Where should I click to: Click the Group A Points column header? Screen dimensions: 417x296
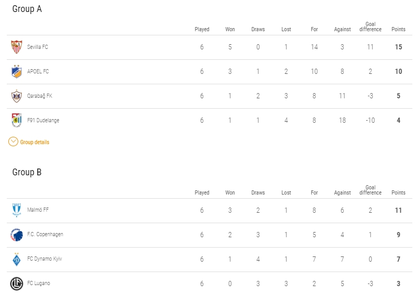click(x=398, y=30)
